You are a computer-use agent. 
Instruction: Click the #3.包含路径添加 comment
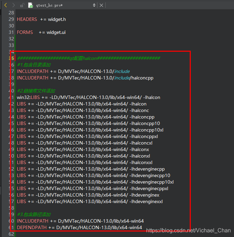[x=34, y=214]
